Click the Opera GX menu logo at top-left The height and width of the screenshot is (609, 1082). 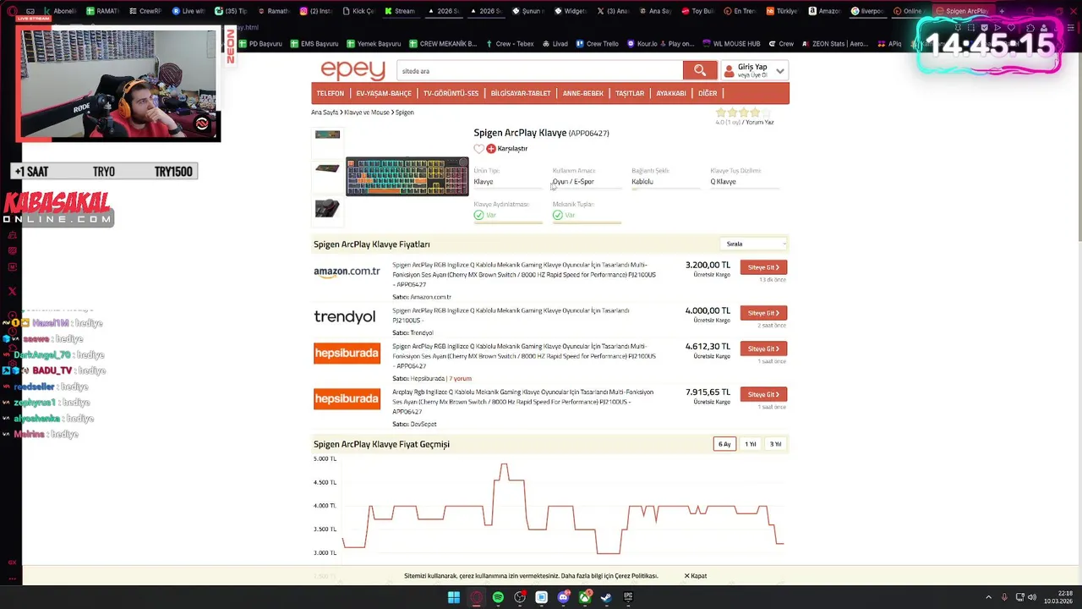(12, 11)
